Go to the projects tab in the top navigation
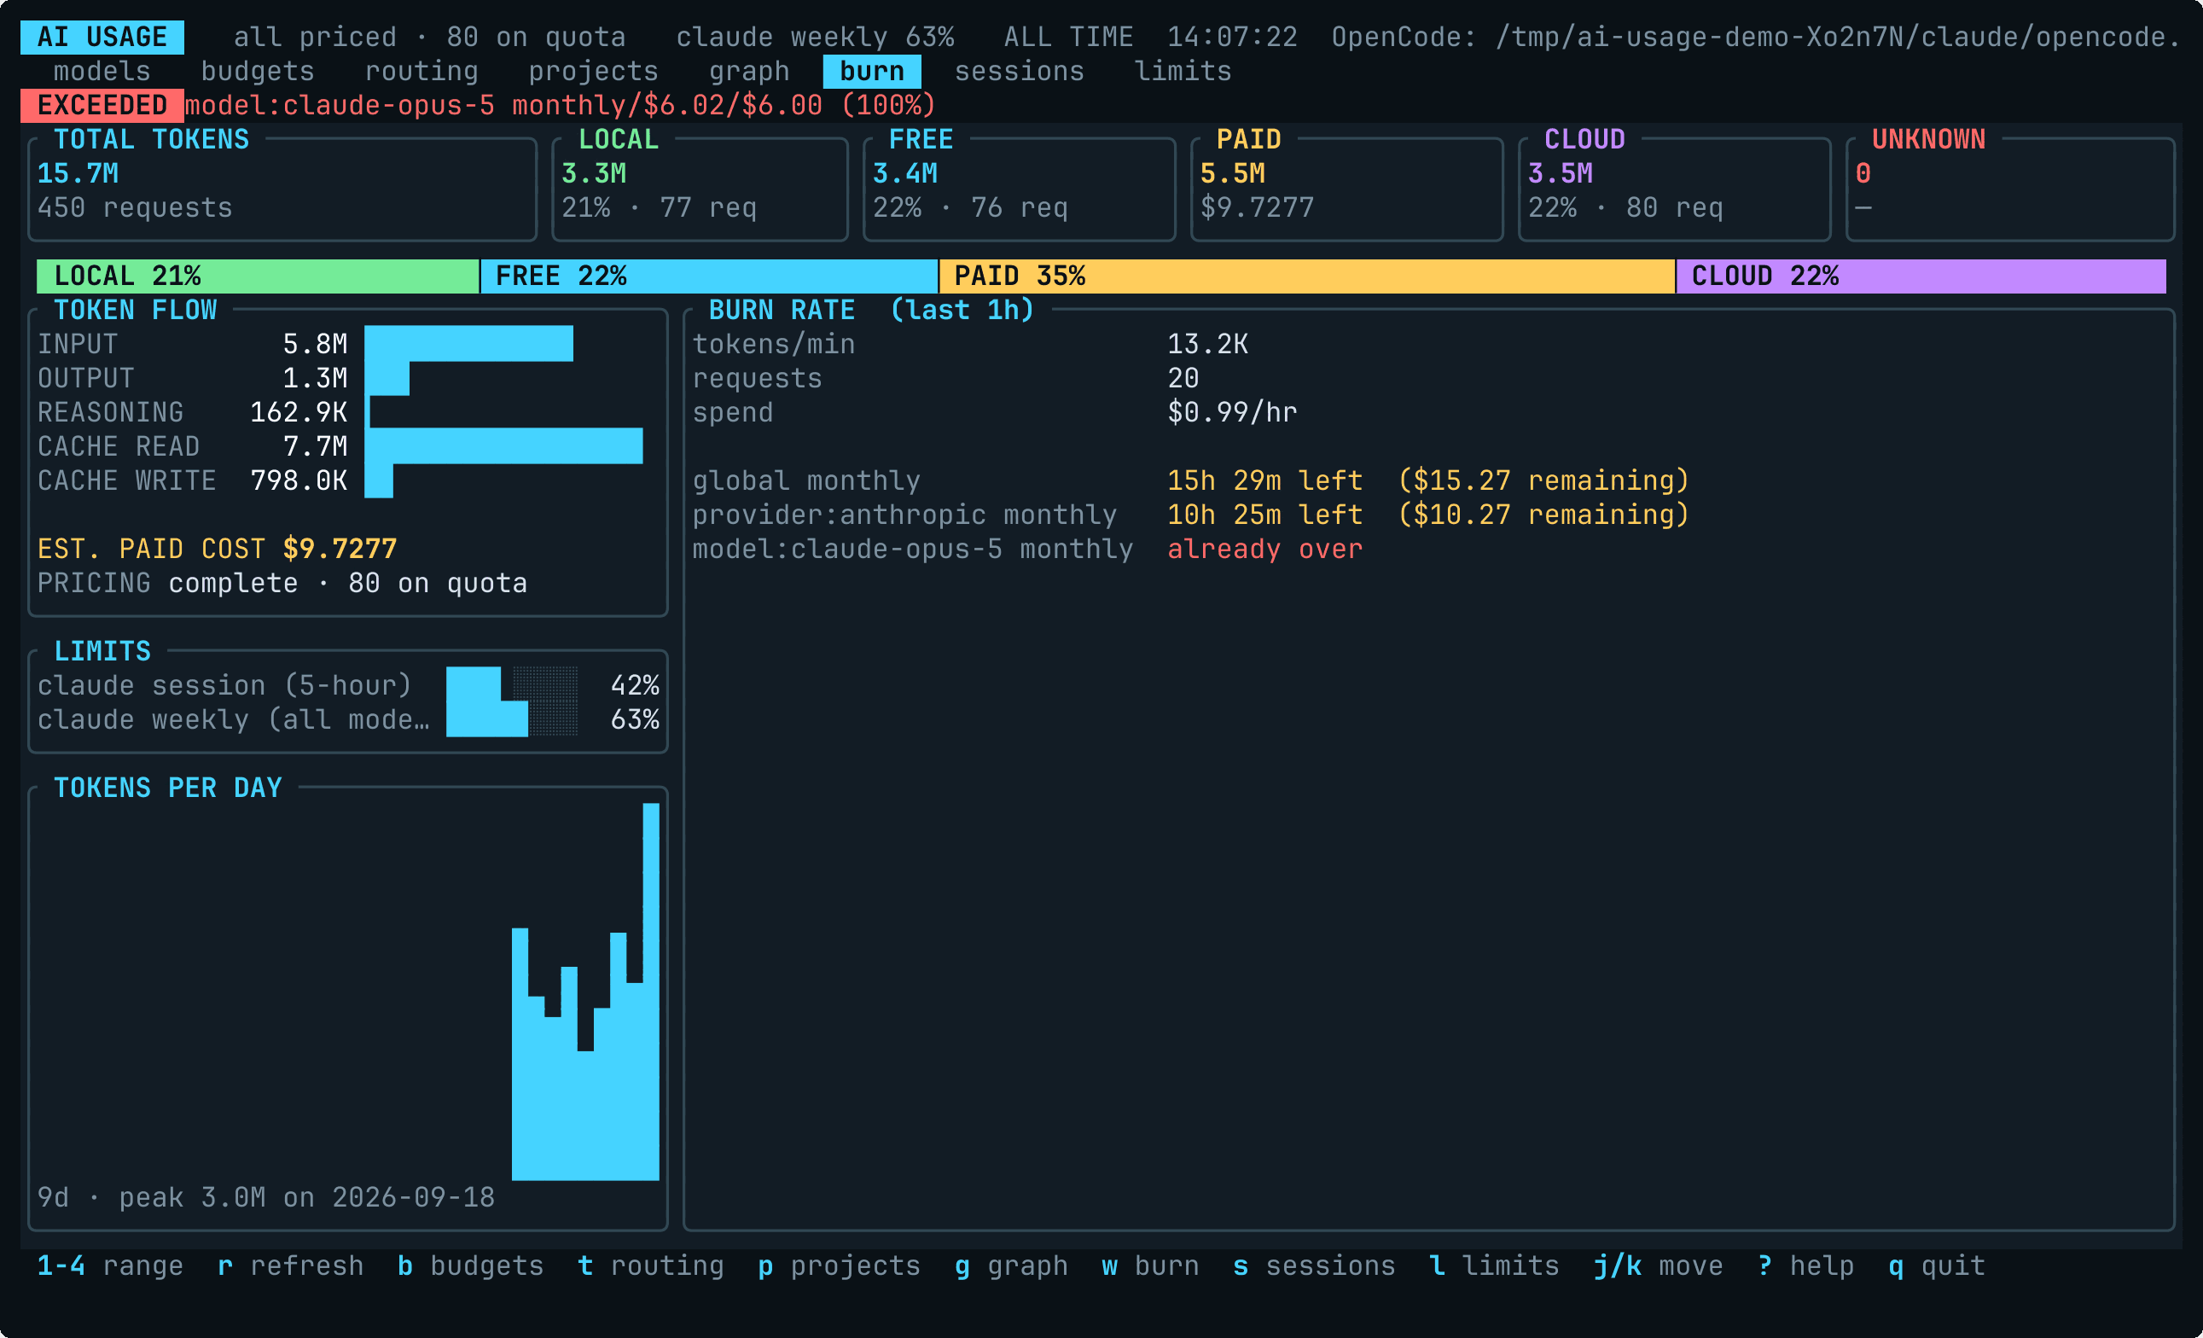 [x=594, y=72]
